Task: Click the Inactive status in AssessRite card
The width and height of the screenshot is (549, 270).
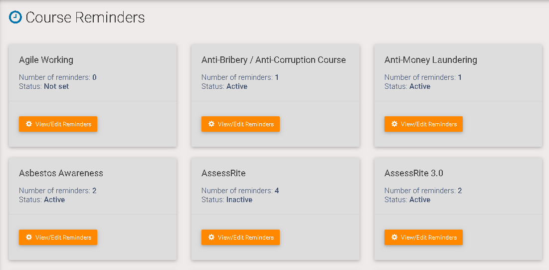Action: point(239,200)
